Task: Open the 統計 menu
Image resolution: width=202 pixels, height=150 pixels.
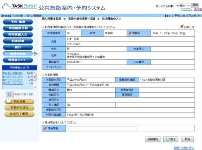Action: pyautogui.click(x=18, y=47)
